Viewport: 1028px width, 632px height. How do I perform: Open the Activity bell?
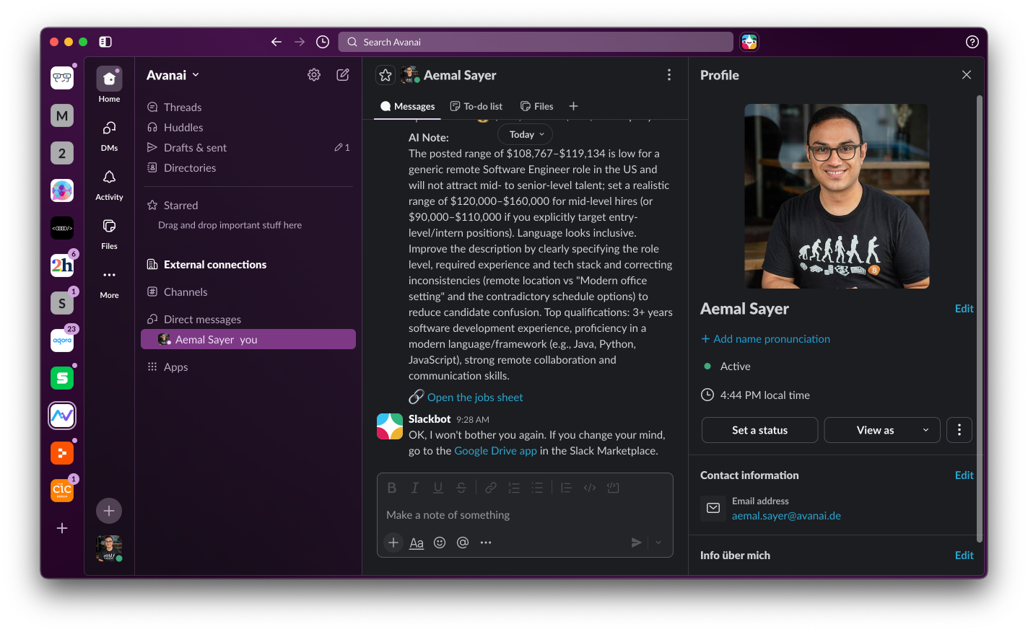109,183
